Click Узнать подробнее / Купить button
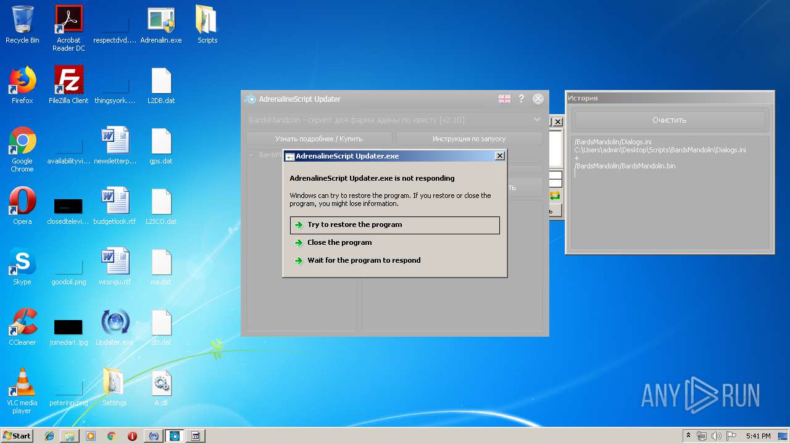The image size is (790, 444). click(x=319, y=139)
